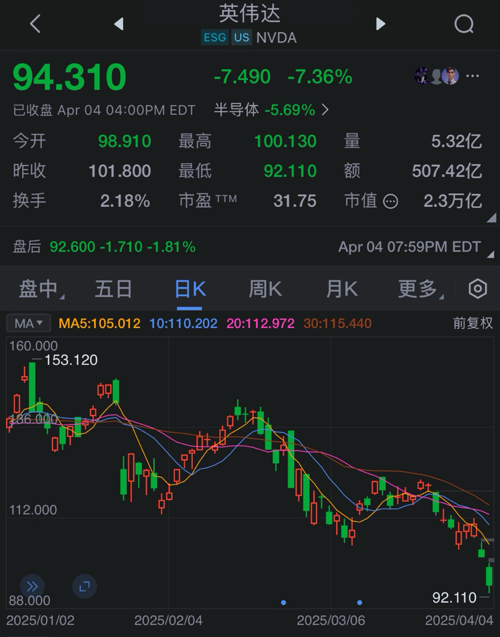Open the search magnifier icon
Screen dimensions: 500x637
464,23
